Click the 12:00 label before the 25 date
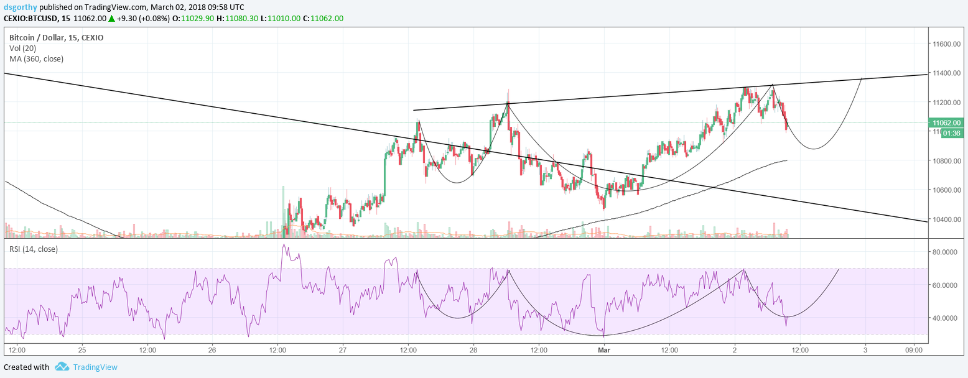Viewport: 968px width, 378px height. click(17, 349)
